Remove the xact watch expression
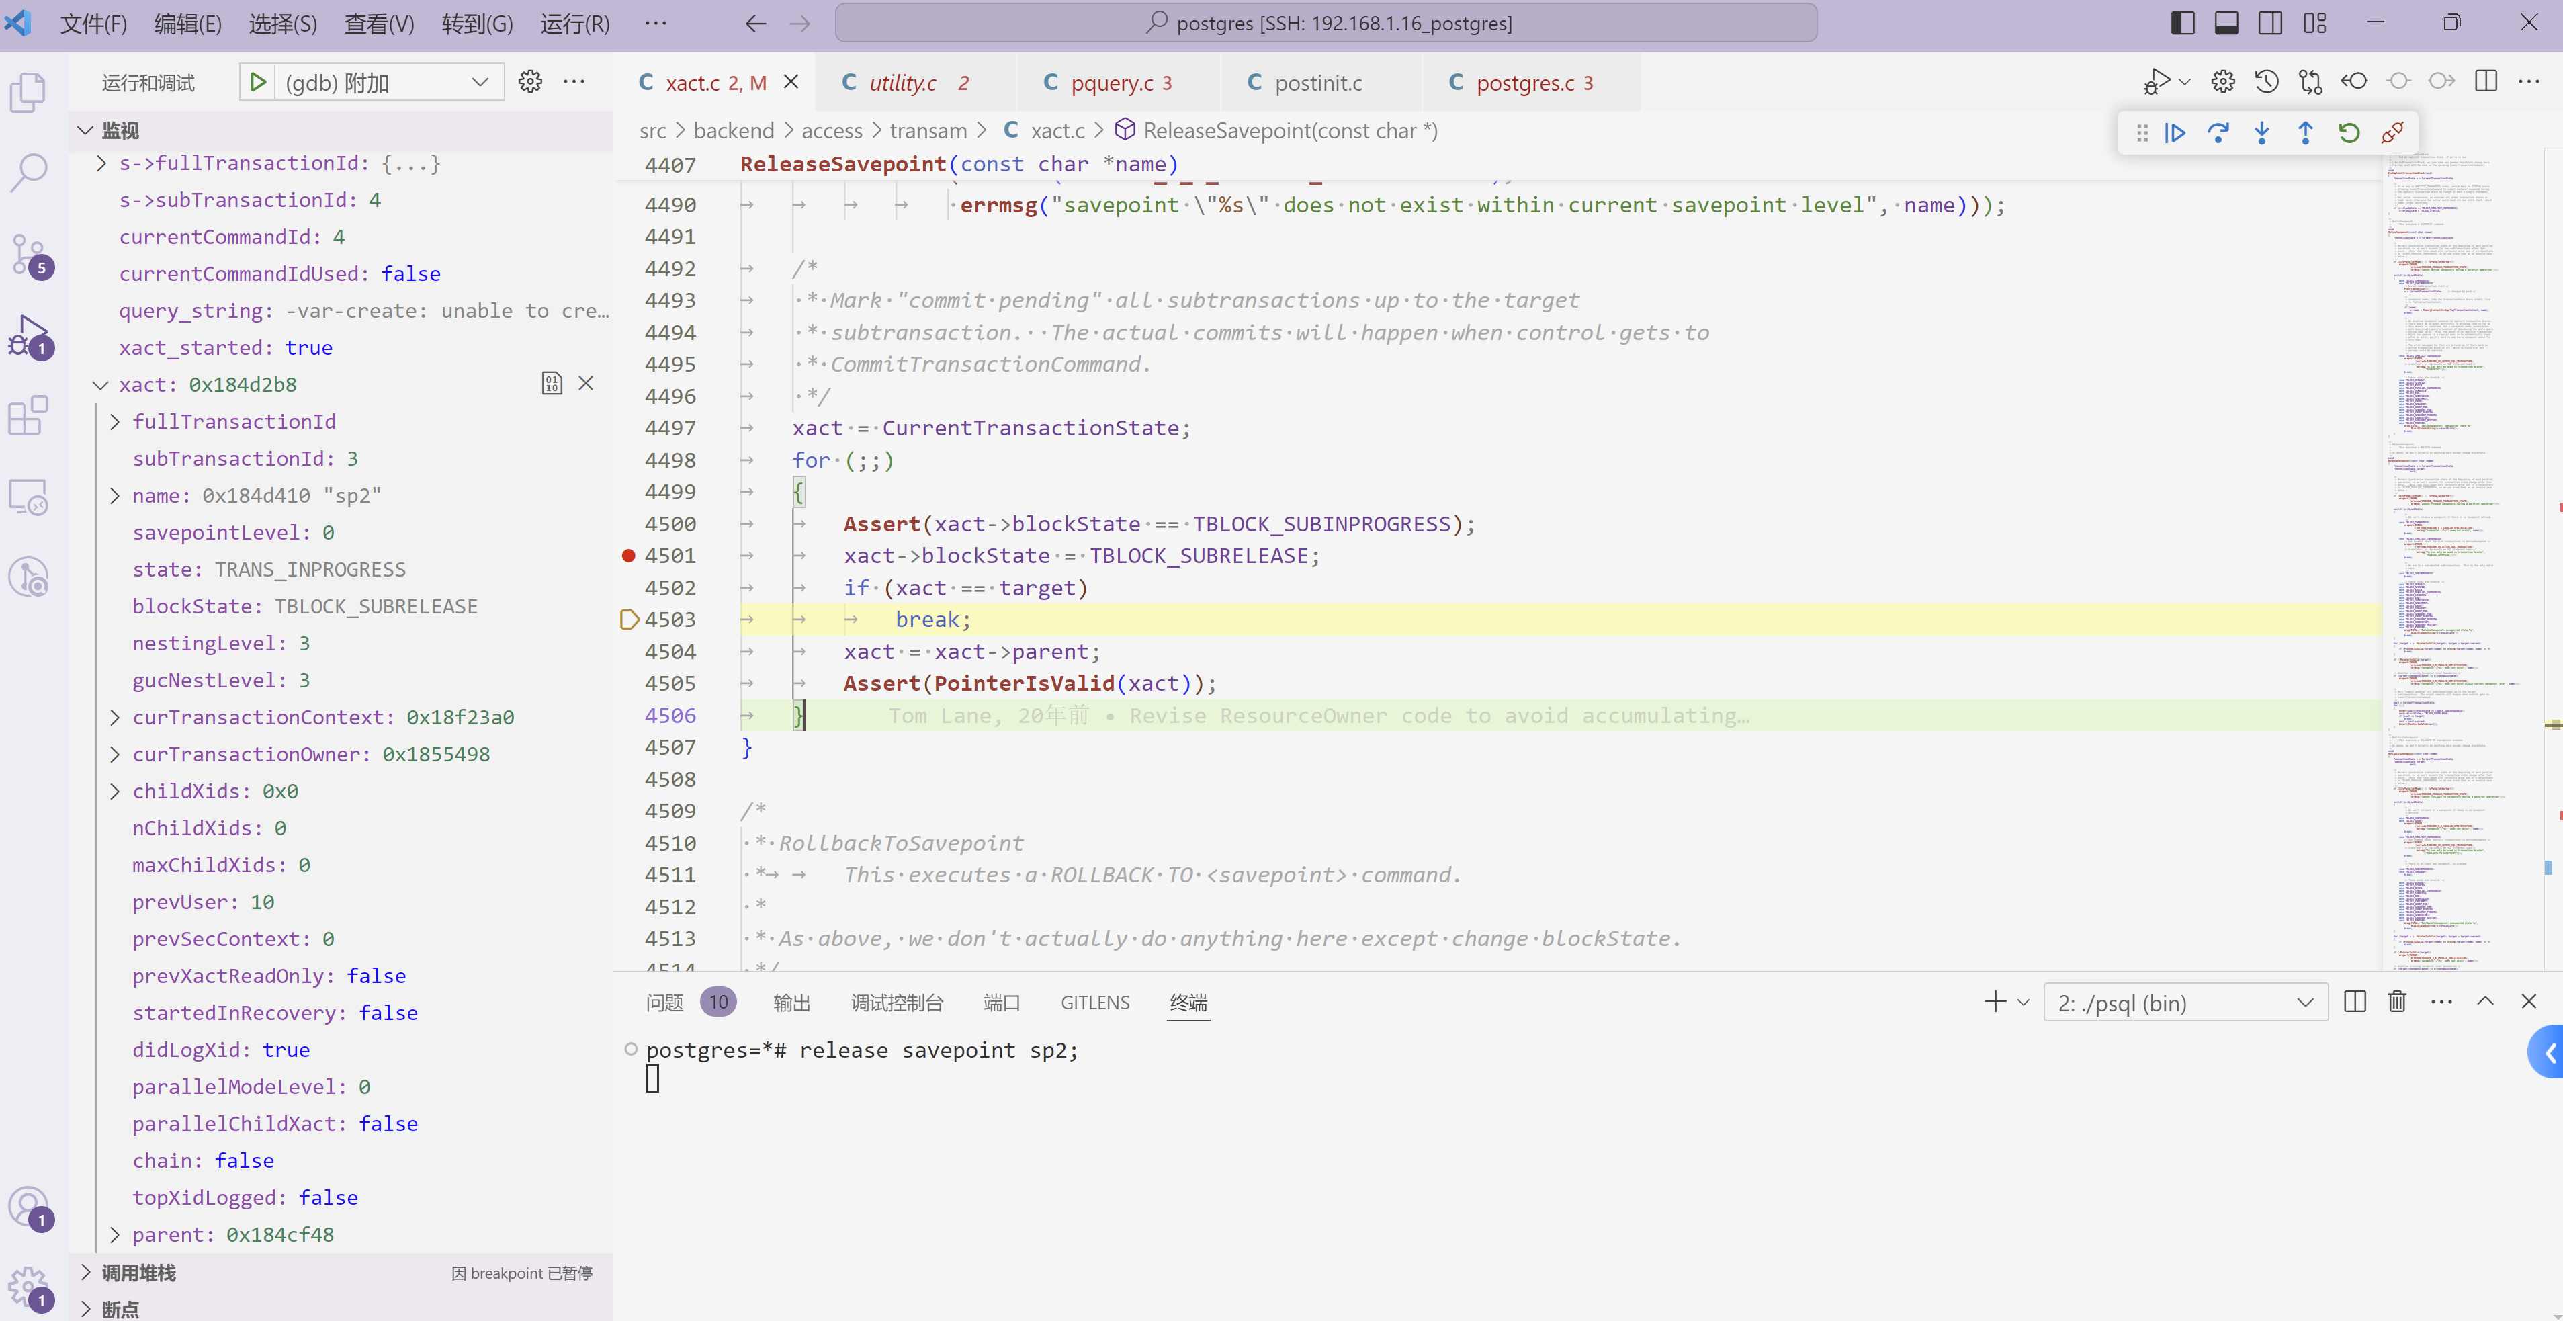The image size is (2563, 1321). (x=586, y=384)
